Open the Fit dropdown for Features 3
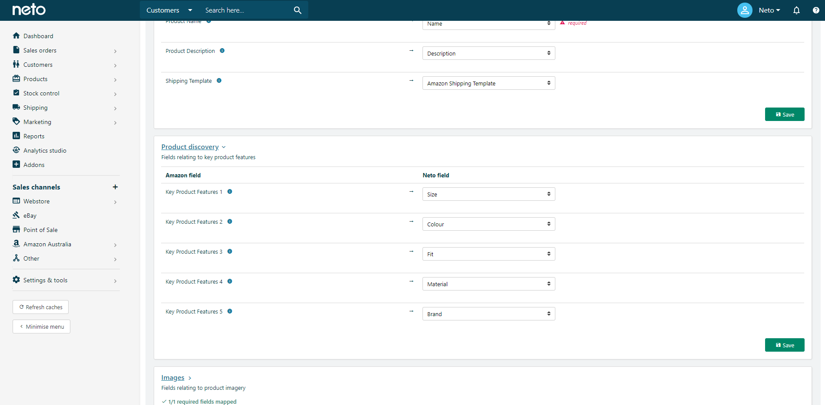Screen dimensions: 825x405 pos(488,254)
